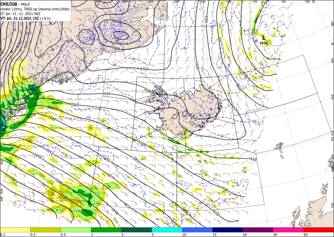The width and height of the screenshot is (334, 237).
Task: Click the light green 0.5–1 legend swatch
Action: (76, 230)
